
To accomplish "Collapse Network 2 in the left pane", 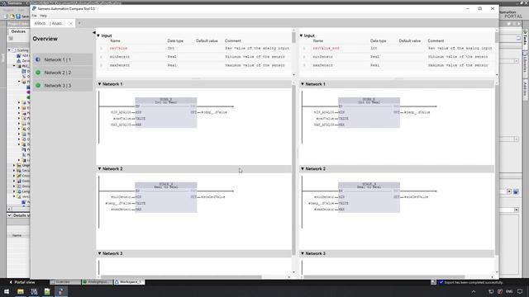I will click(x=99, y=168).
